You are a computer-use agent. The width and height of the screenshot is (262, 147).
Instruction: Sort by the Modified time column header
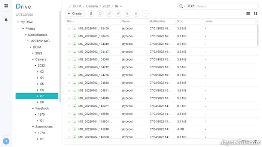[157, 21]
